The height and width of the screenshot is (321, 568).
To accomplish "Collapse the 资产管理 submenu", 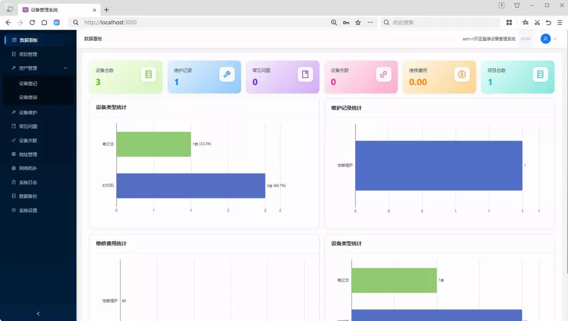I will pos(65,68).
